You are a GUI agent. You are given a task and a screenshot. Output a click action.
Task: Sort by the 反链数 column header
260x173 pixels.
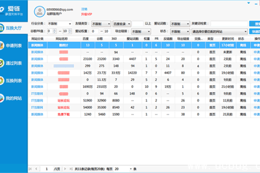pos(168,39)
